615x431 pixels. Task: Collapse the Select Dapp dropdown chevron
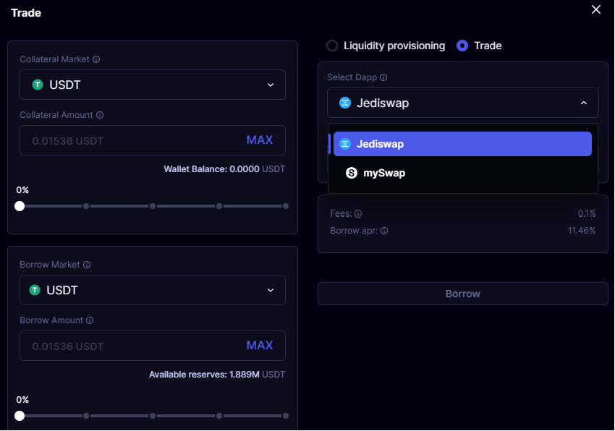(x=584, y=103)
